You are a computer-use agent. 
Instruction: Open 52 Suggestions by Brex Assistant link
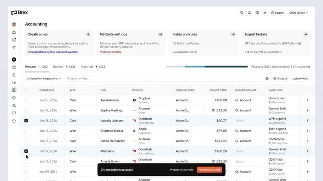52,52
